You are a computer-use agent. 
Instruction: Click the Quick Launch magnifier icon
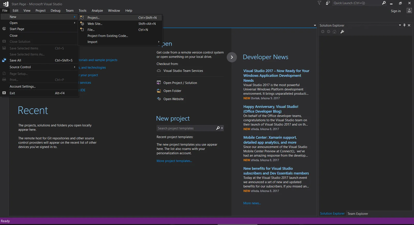(x=384, y=3)
